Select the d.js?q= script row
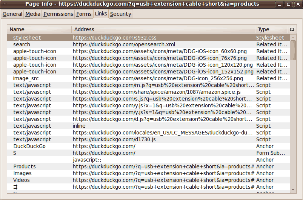 [148, 119]
